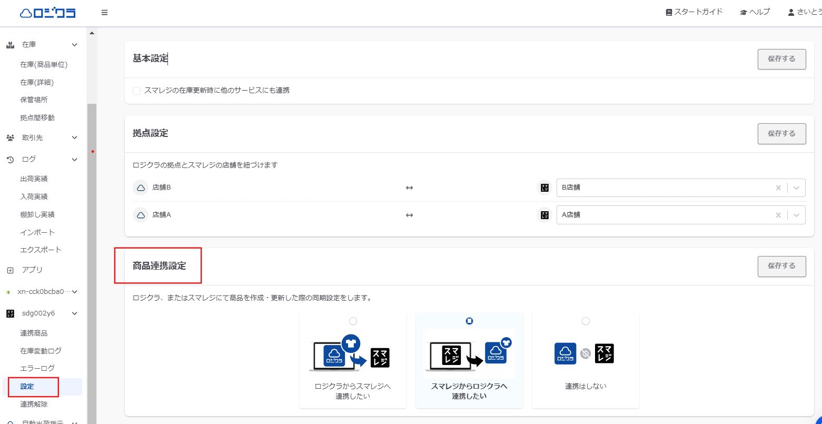Open 連携解除 in sidebar

tap(34, 405)
